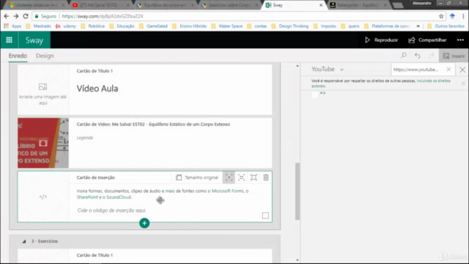Open the udemy bookmark
Screen dimensions: 469x264
point(66,26)
